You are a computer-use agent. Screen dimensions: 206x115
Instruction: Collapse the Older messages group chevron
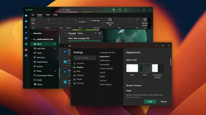click(65, 46)
